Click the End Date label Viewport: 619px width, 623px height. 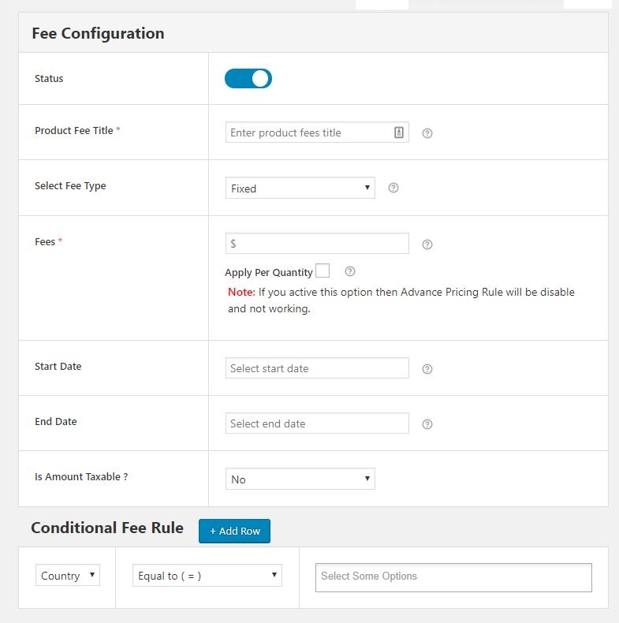pos(56,422)
